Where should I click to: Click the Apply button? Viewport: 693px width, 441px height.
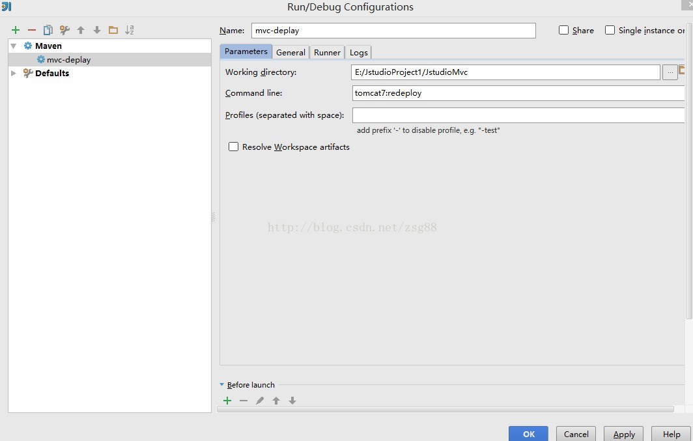pyautogui.click(x=624, y=434)
